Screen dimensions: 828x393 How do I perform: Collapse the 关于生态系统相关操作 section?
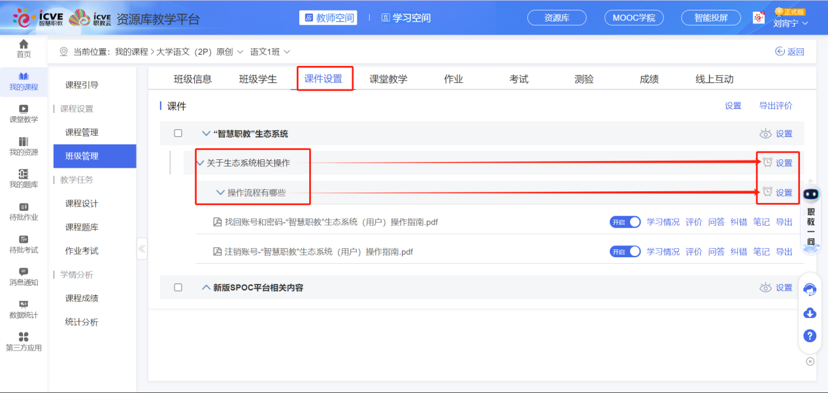click(x=201, y=163)
